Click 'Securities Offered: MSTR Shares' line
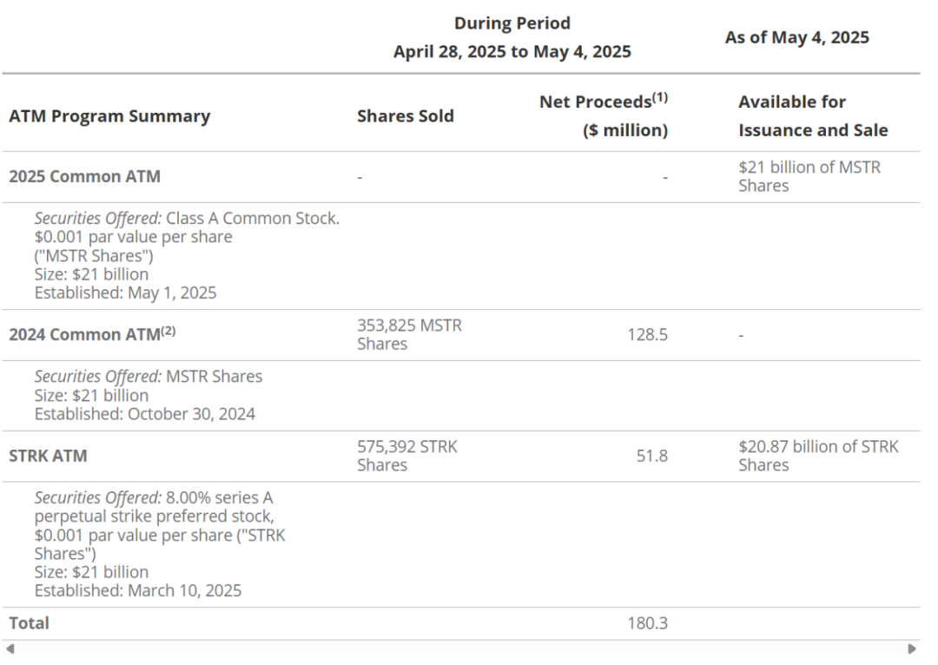Viewport: 938px width, 665px height. 149,376
